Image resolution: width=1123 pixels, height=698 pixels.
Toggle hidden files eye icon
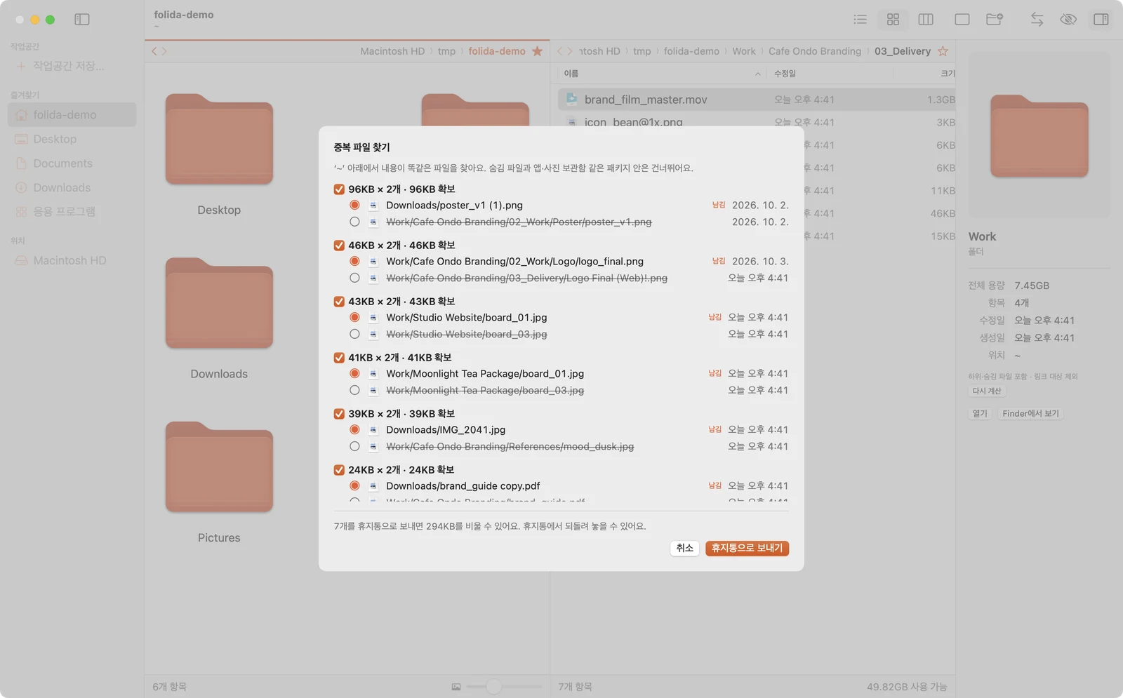click(1068, 20)
